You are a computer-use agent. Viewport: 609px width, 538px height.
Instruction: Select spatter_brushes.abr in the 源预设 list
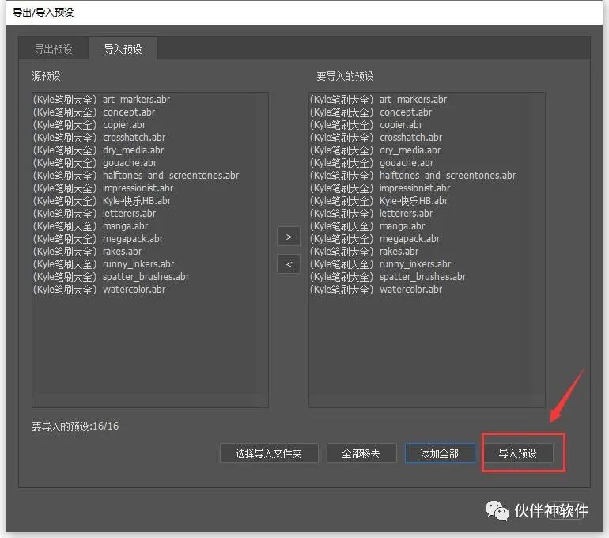click(x=111, y=277)
